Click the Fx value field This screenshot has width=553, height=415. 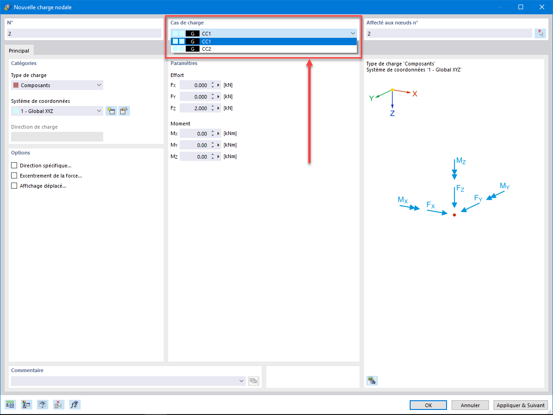194,85
